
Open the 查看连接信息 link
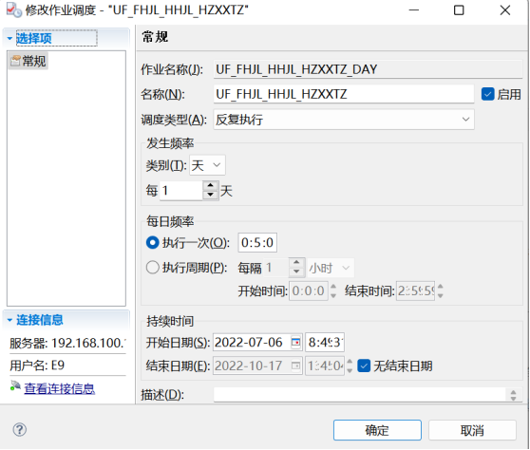(60, 388)
